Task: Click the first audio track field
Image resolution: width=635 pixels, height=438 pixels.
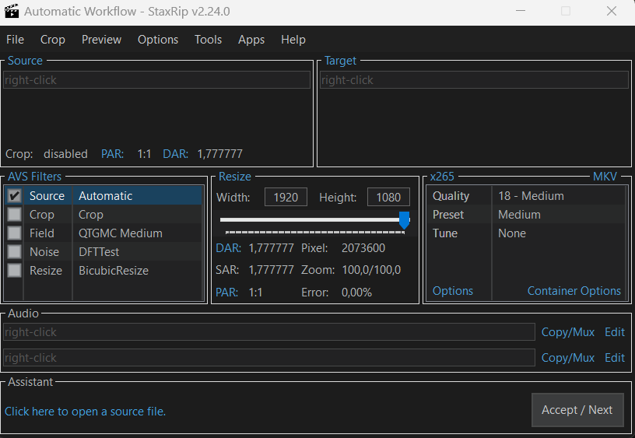Action: (x=269, y=332)
